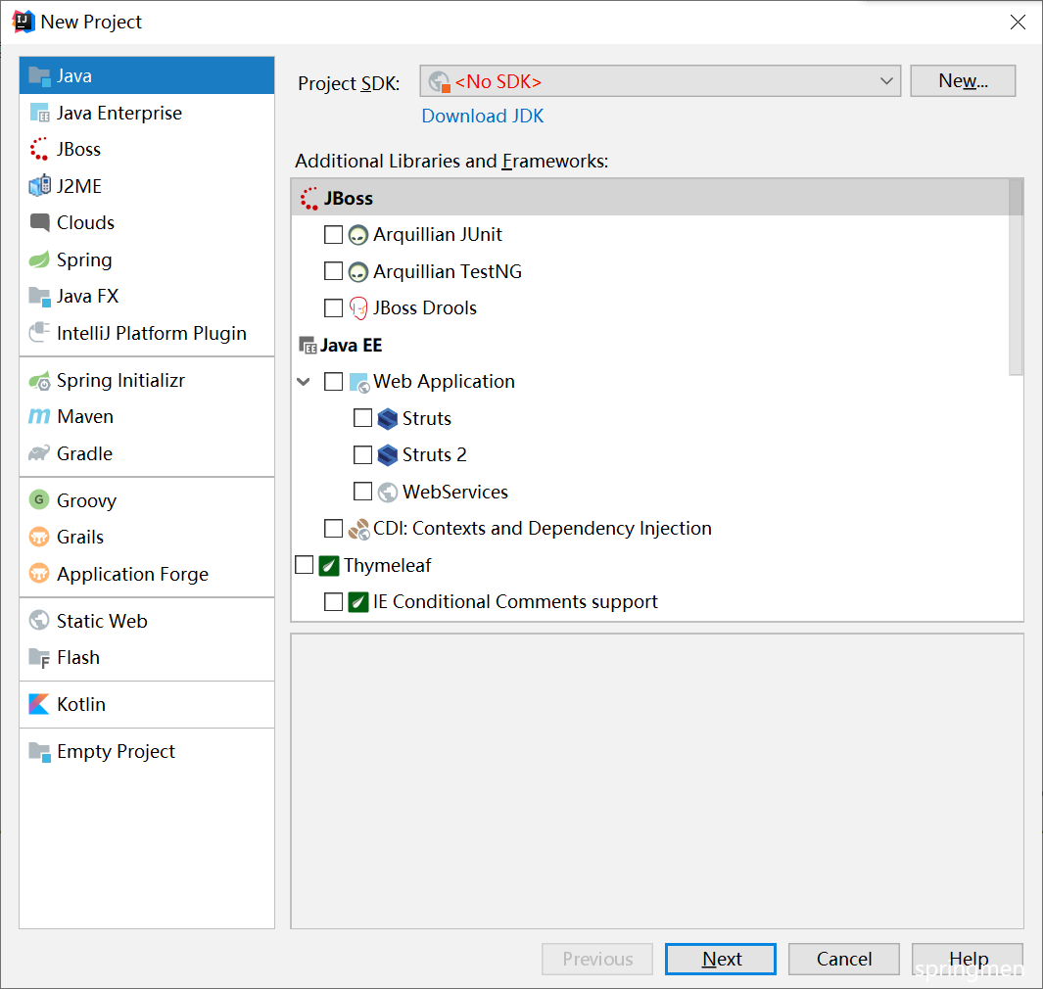The height and width of the screenshot is (989, 1043).
Task: Click the 'Grails' label in sidebar
Action: tap(80, 538)
